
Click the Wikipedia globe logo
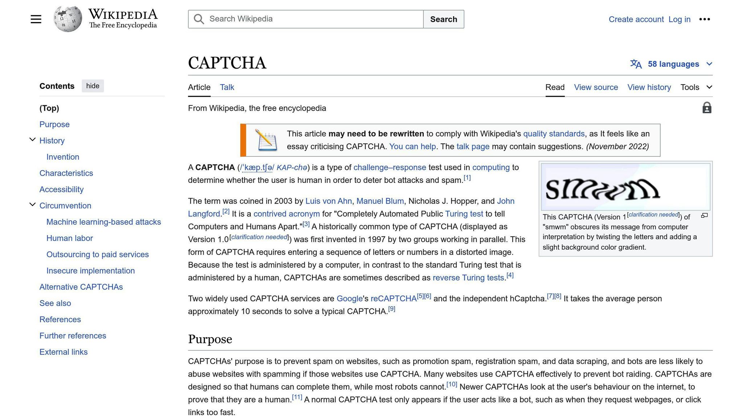point(67,19)
